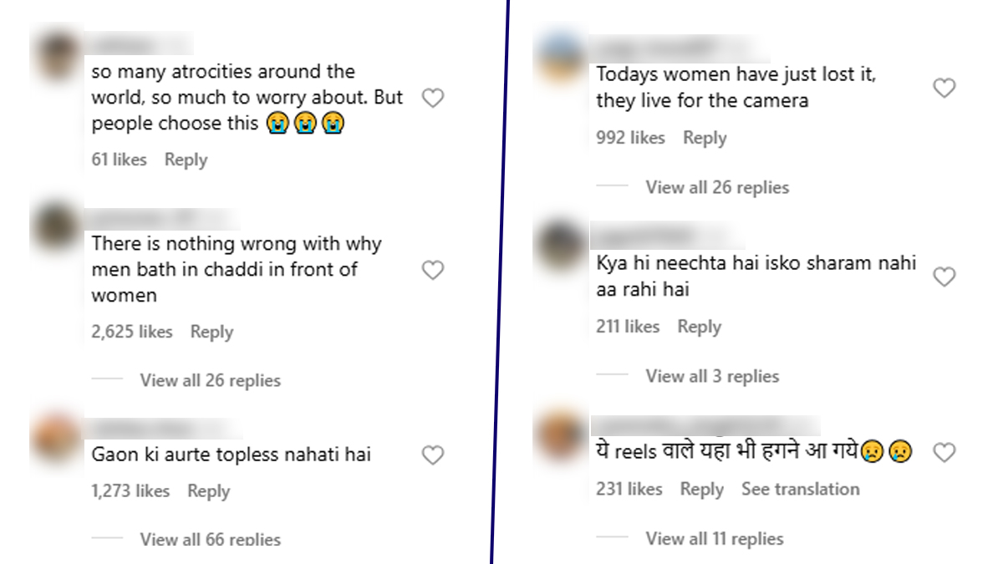Image resolution: width=1003 pixels, height=564 pixels.
Task: Reply to the 992 likes comment
Action: click(x=705, y=138)
